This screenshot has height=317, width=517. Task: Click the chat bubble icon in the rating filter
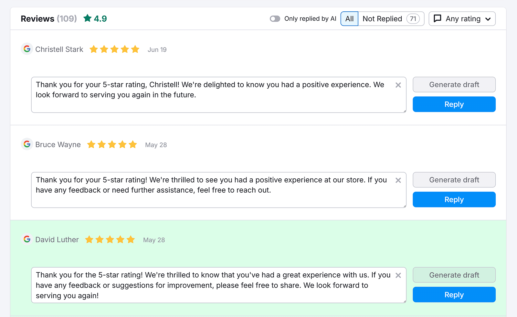438,19
